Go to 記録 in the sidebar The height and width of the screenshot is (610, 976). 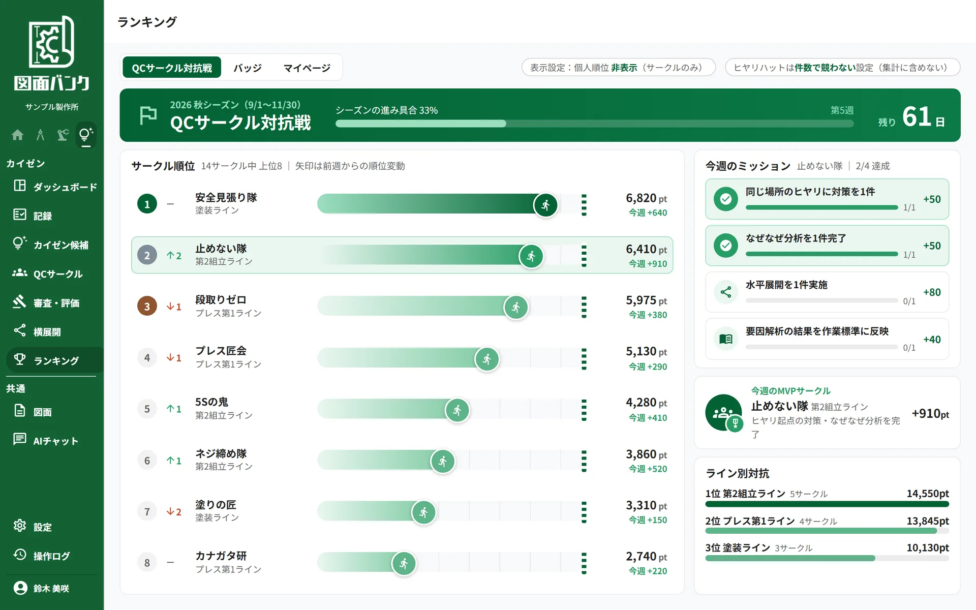[x=54, y=216]
